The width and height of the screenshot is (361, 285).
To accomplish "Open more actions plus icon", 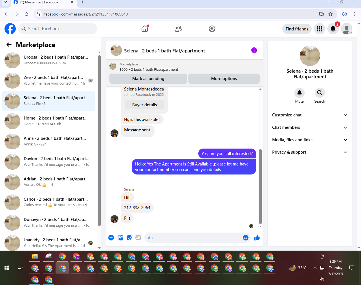I will (x=111, y=238).
